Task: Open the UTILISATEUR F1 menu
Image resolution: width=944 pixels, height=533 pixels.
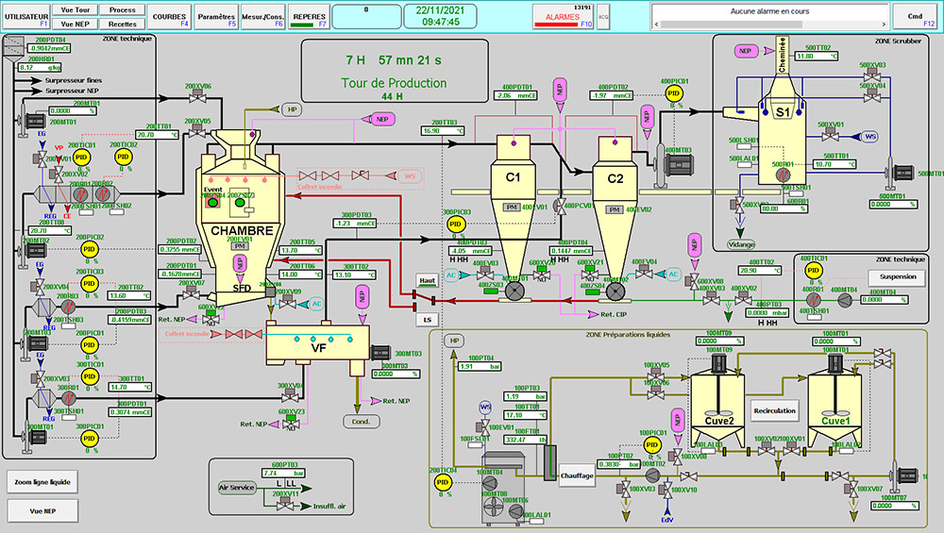Action: [x=25, y=17]
